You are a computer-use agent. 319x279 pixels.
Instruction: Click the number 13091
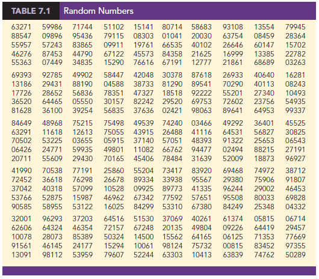(21, 254)
